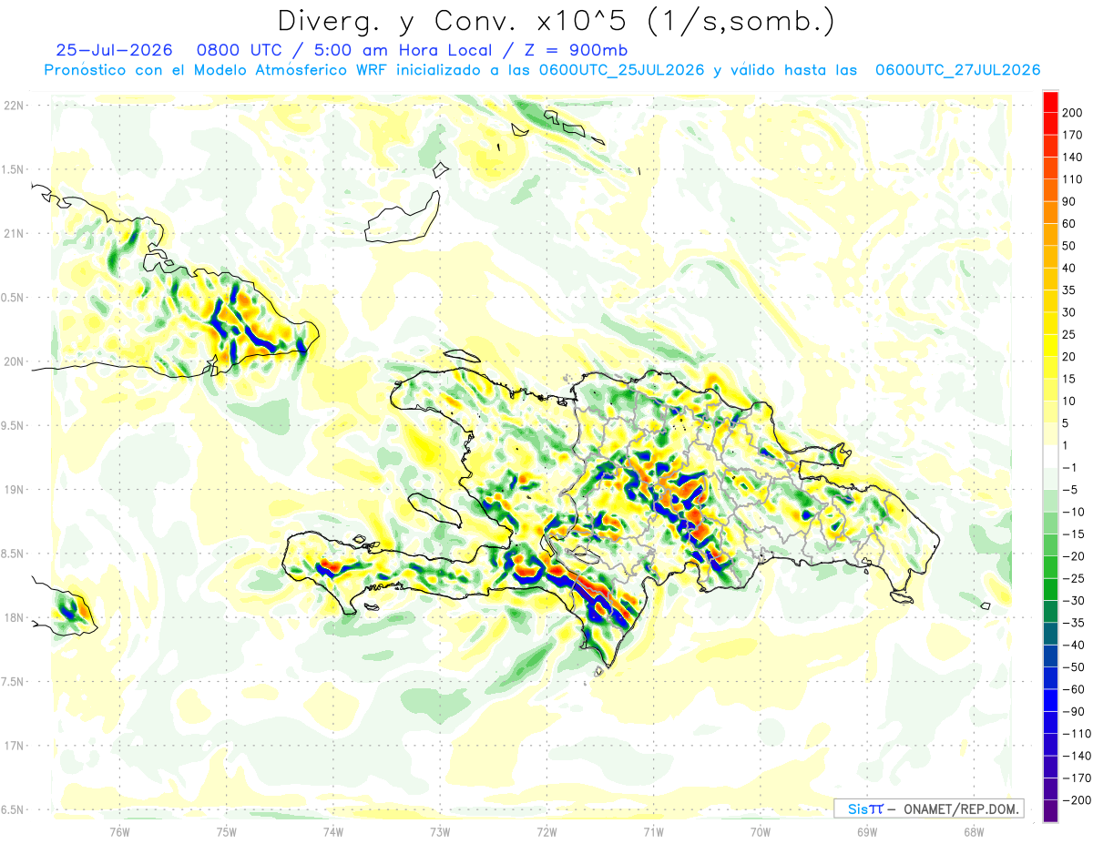Click the "21N" latitude label
The width and height of the screenshot is (1093, 844).
tap(15, 233)
